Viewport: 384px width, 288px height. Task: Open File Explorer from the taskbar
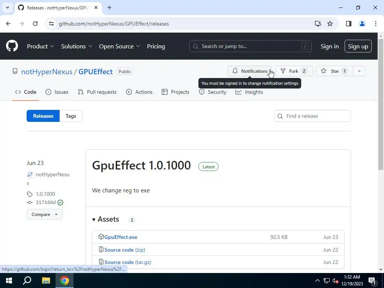pos(46,280)
